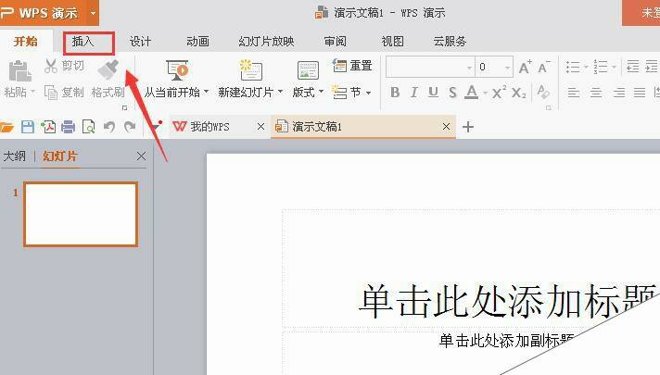Viewport: 660px width, 375px height.
Task: Toggle Underline formatting
Action: pyautogui.click(x=433, y=92)
